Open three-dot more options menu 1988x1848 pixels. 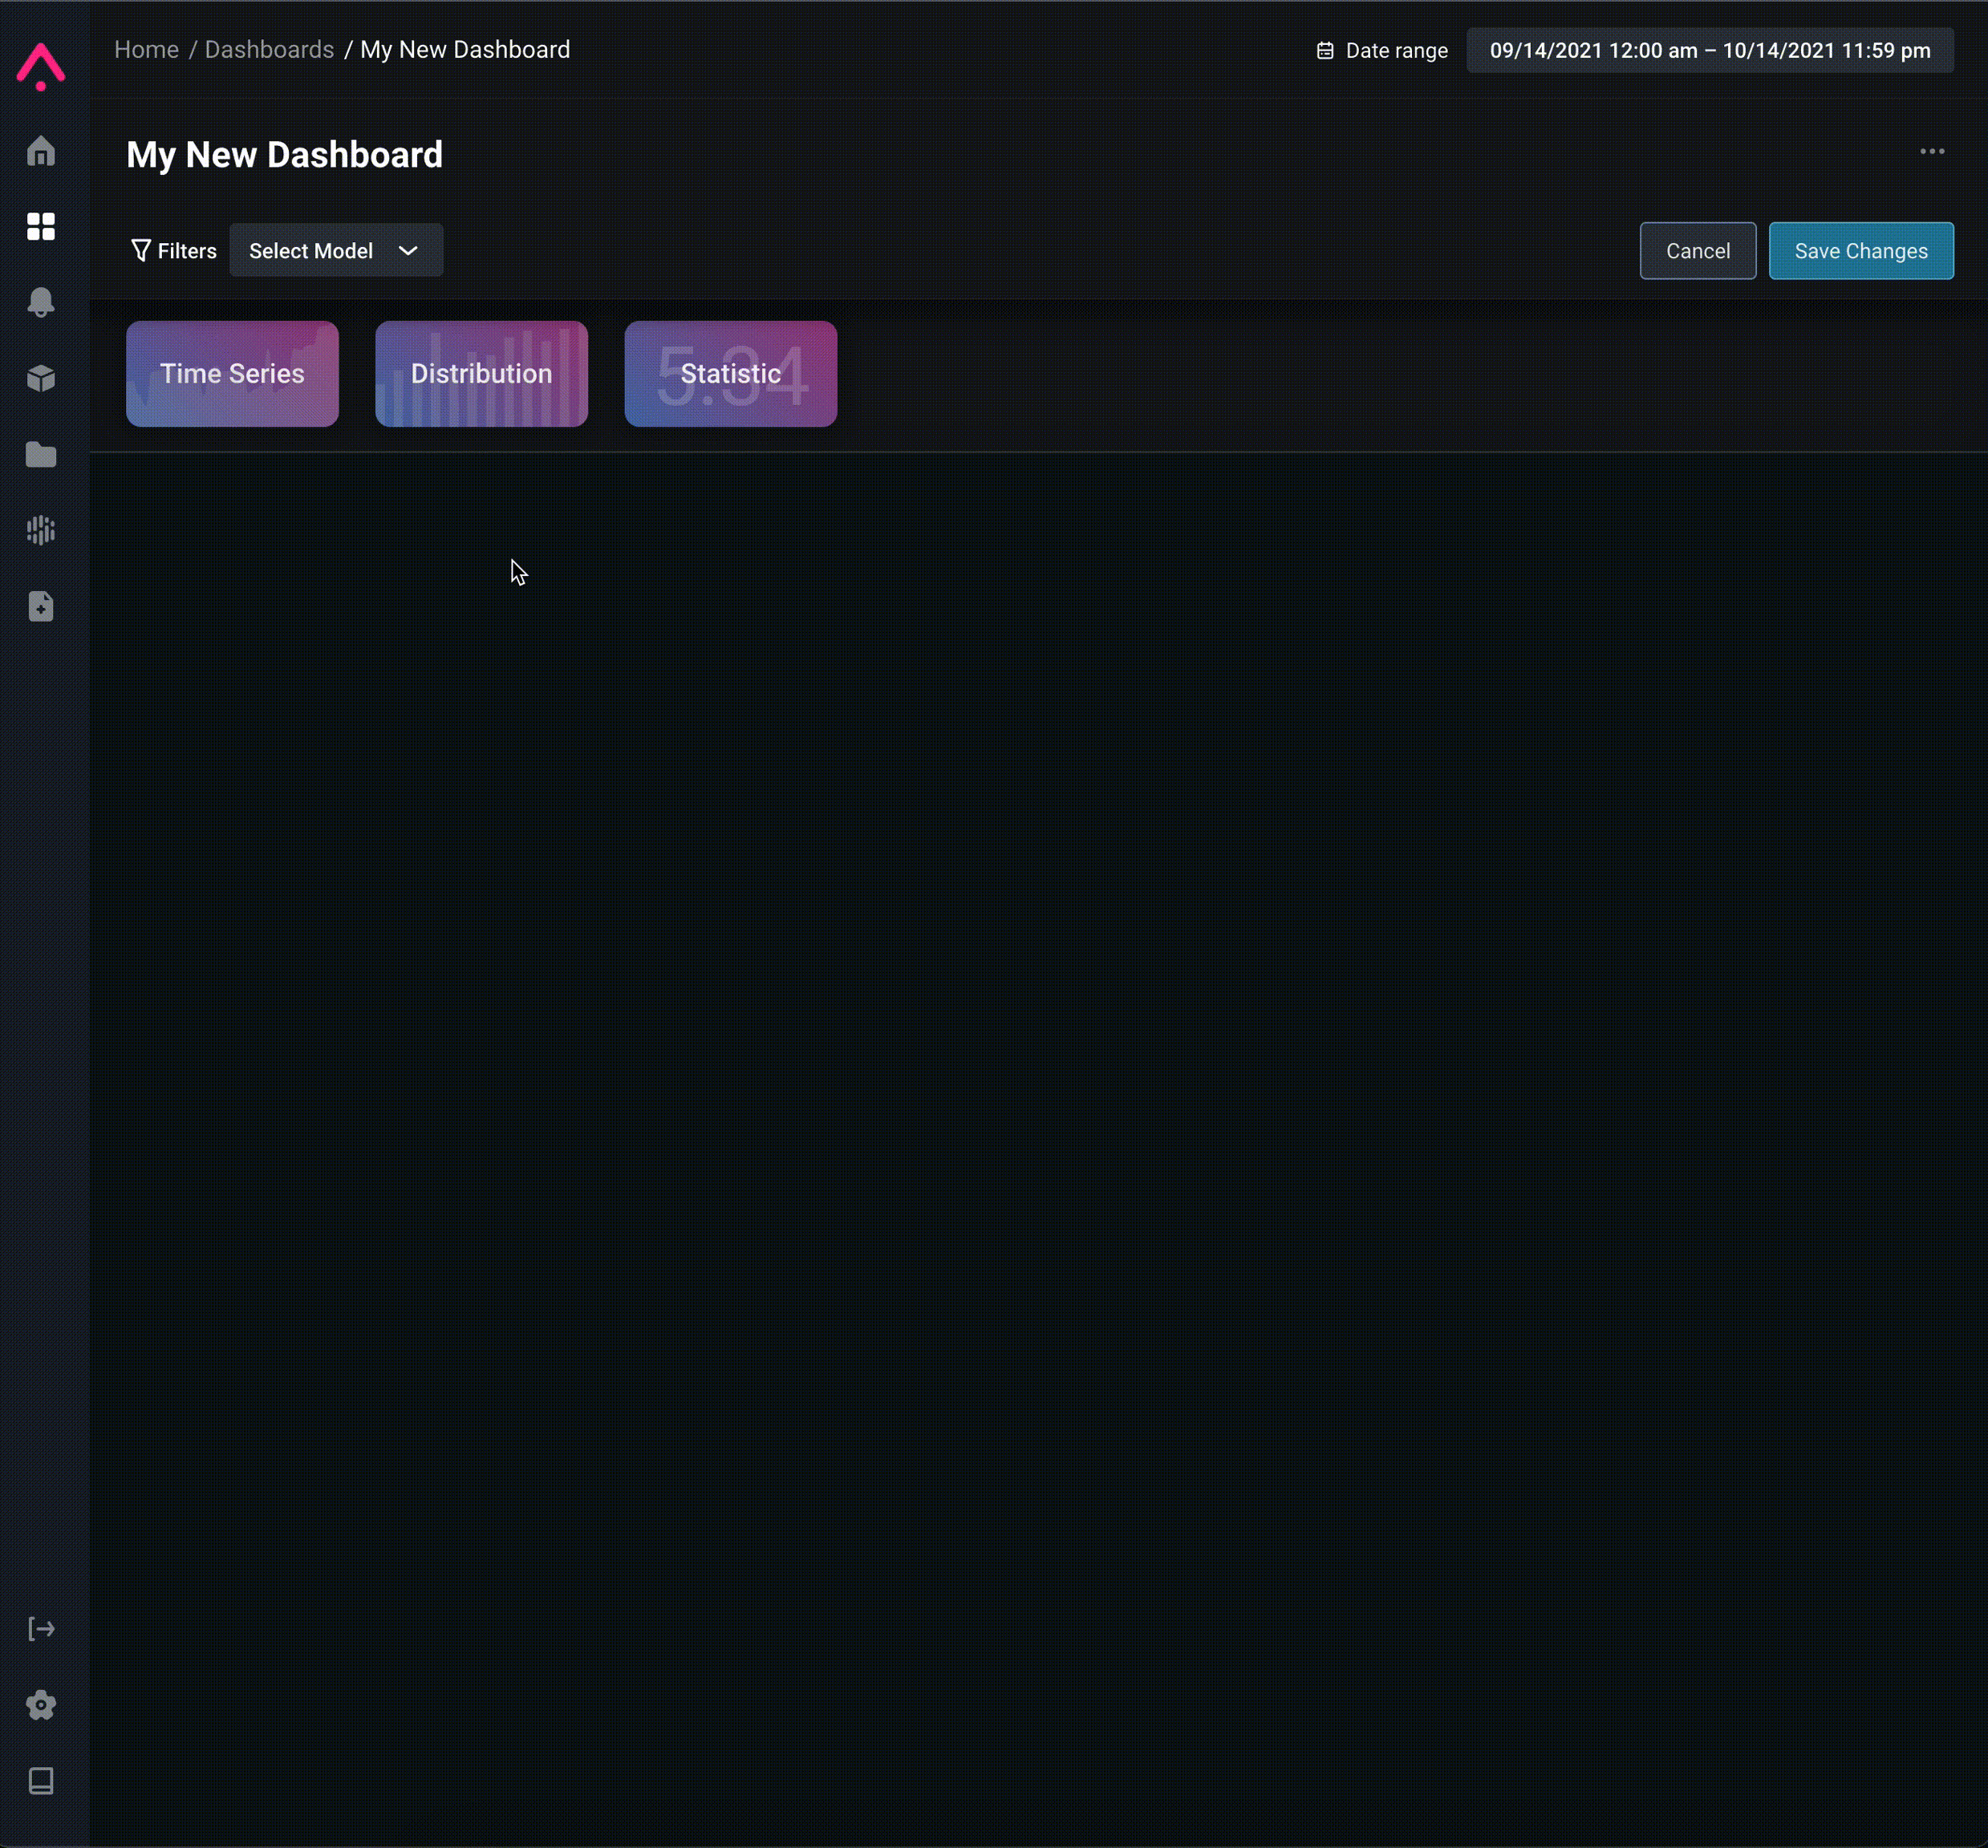coord(1932,152)
